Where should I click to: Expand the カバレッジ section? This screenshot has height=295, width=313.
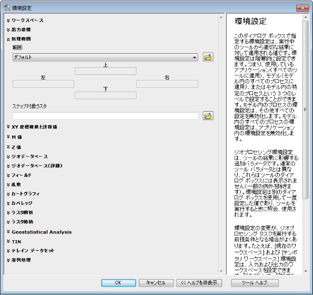point(19,203)
